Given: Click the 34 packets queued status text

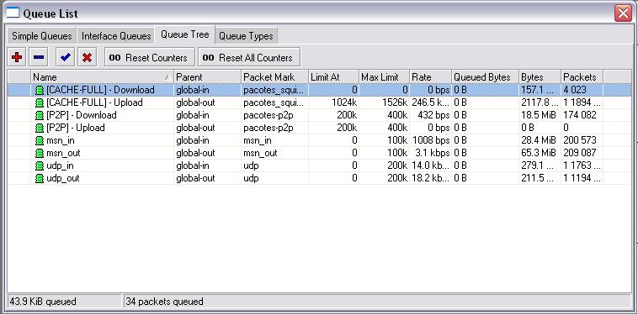Looking at the screenshot, I should pos(164,302).
